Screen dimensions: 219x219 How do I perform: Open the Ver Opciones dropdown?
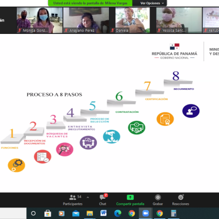click(x=152, y=3)
